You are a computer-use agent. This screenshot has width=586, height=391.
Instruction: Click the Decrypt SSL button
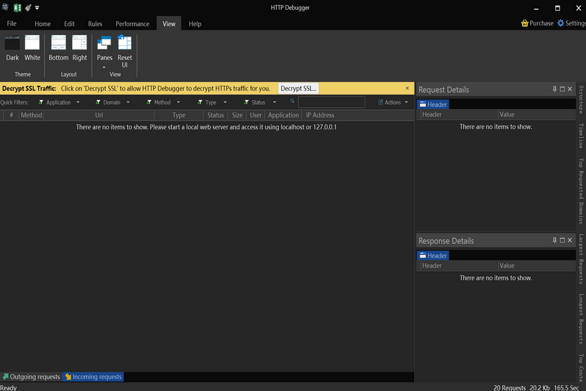298,88
